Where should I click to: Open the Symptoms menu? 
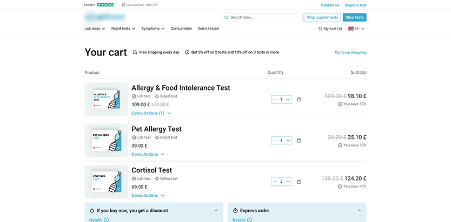(x=152, y=29)
